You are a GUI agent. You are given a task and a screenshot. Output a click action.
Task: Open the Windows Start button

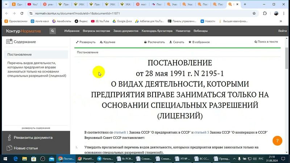pos(5,159)
